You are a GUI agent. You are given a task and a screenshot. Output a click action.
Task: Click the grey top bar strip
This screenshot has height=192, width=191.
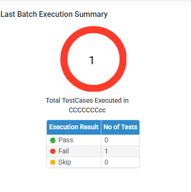click(95, 2)
